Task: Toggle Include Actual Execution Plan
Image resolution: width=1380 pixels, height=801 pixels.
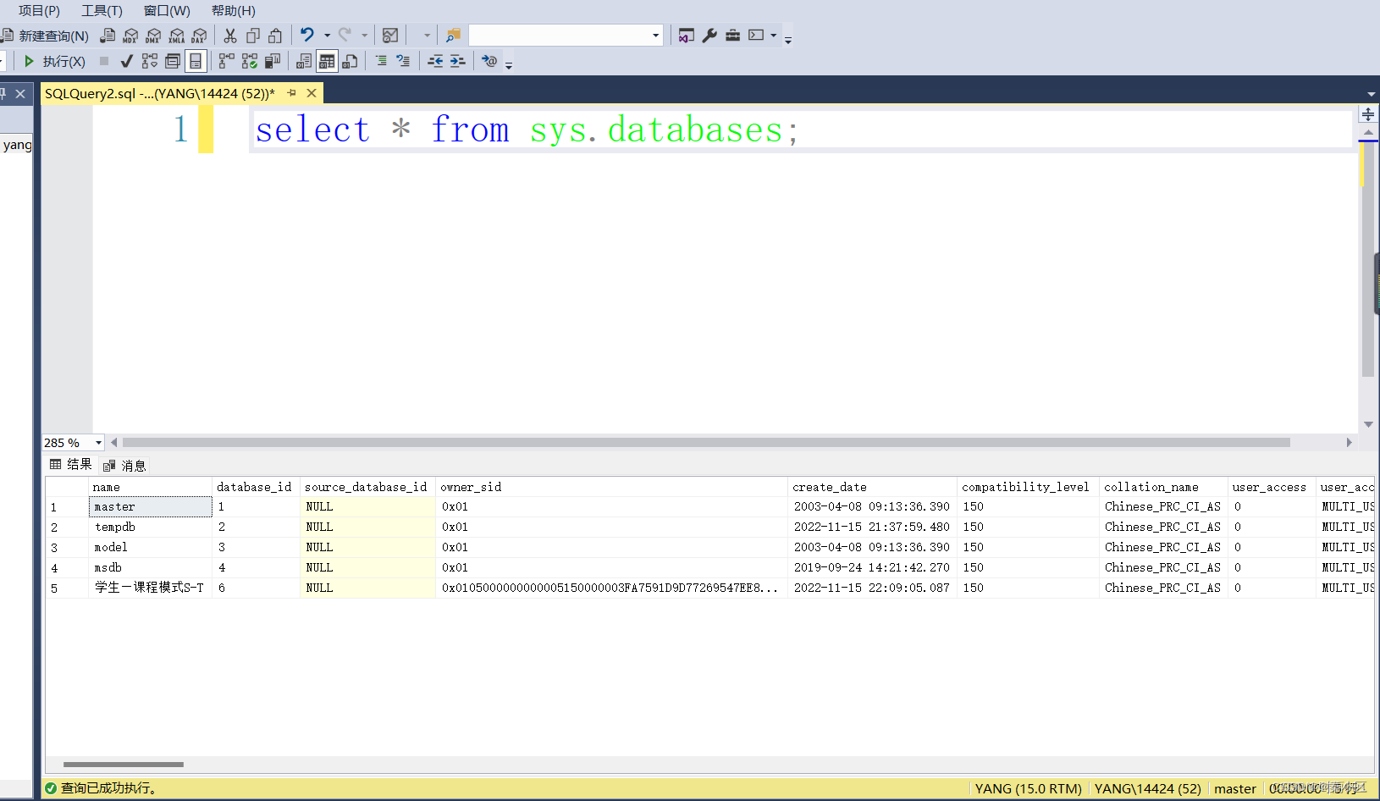Action: (227, 61)
